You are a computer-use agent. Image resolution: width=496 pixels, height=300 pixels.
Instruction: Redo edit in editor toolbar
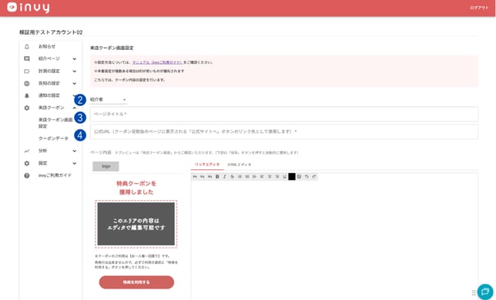pyautogui.click(x=313, y=176)
